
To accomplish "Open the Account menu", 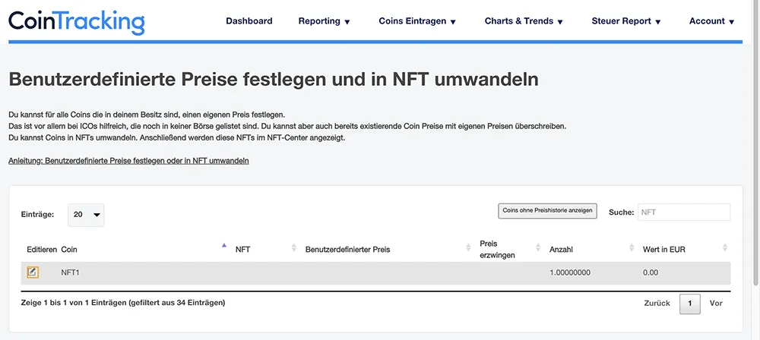I will tap(712, 21).
